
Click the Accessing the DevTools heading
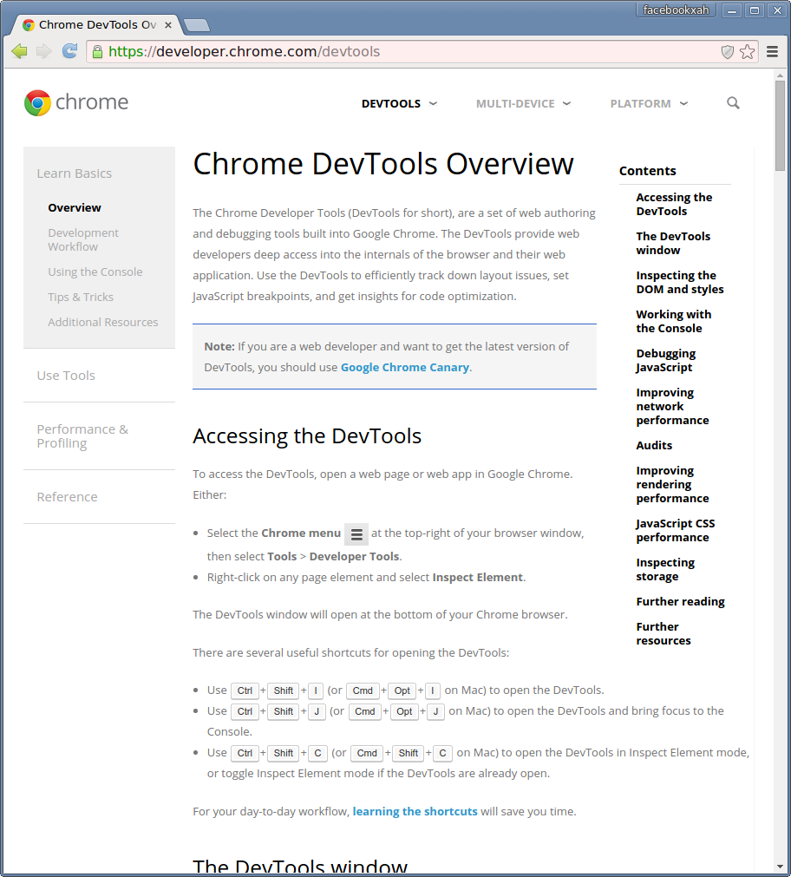click(x=307, y=436)
